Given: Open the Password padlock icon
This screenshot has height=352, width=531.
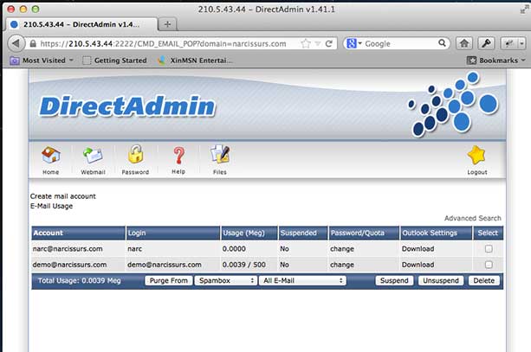Looking at the screenshot, I should [135, 155].
